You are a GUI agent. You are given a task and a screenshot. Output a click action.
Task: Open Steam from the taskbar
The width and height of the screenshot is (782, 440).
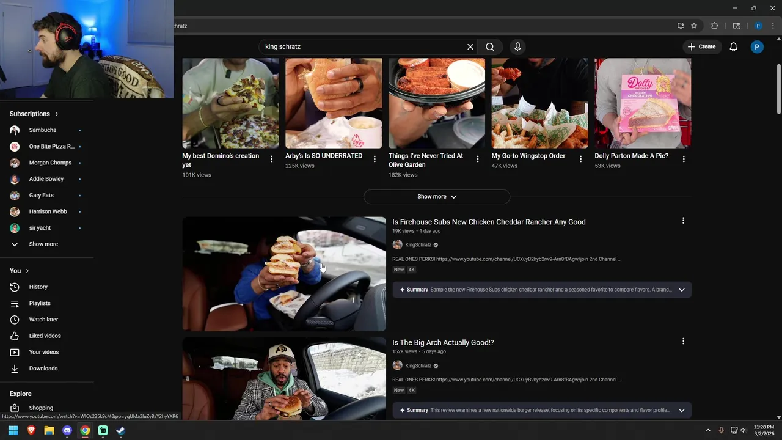click(x=121, y=430)
